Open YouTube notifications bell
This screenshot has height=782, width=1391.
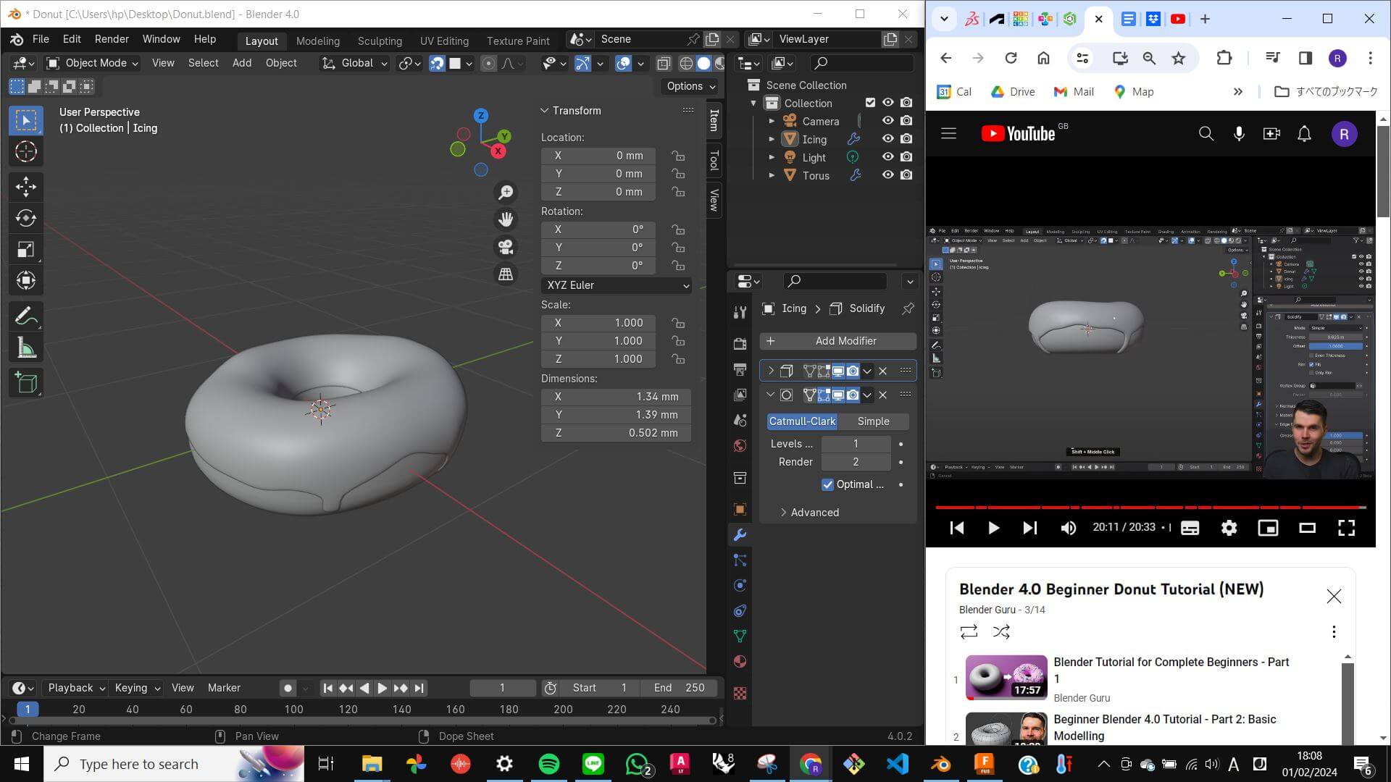pos(1304,134)
